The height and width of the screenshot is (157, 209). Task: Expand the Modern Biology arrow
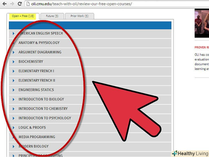[x=13, y=146]
